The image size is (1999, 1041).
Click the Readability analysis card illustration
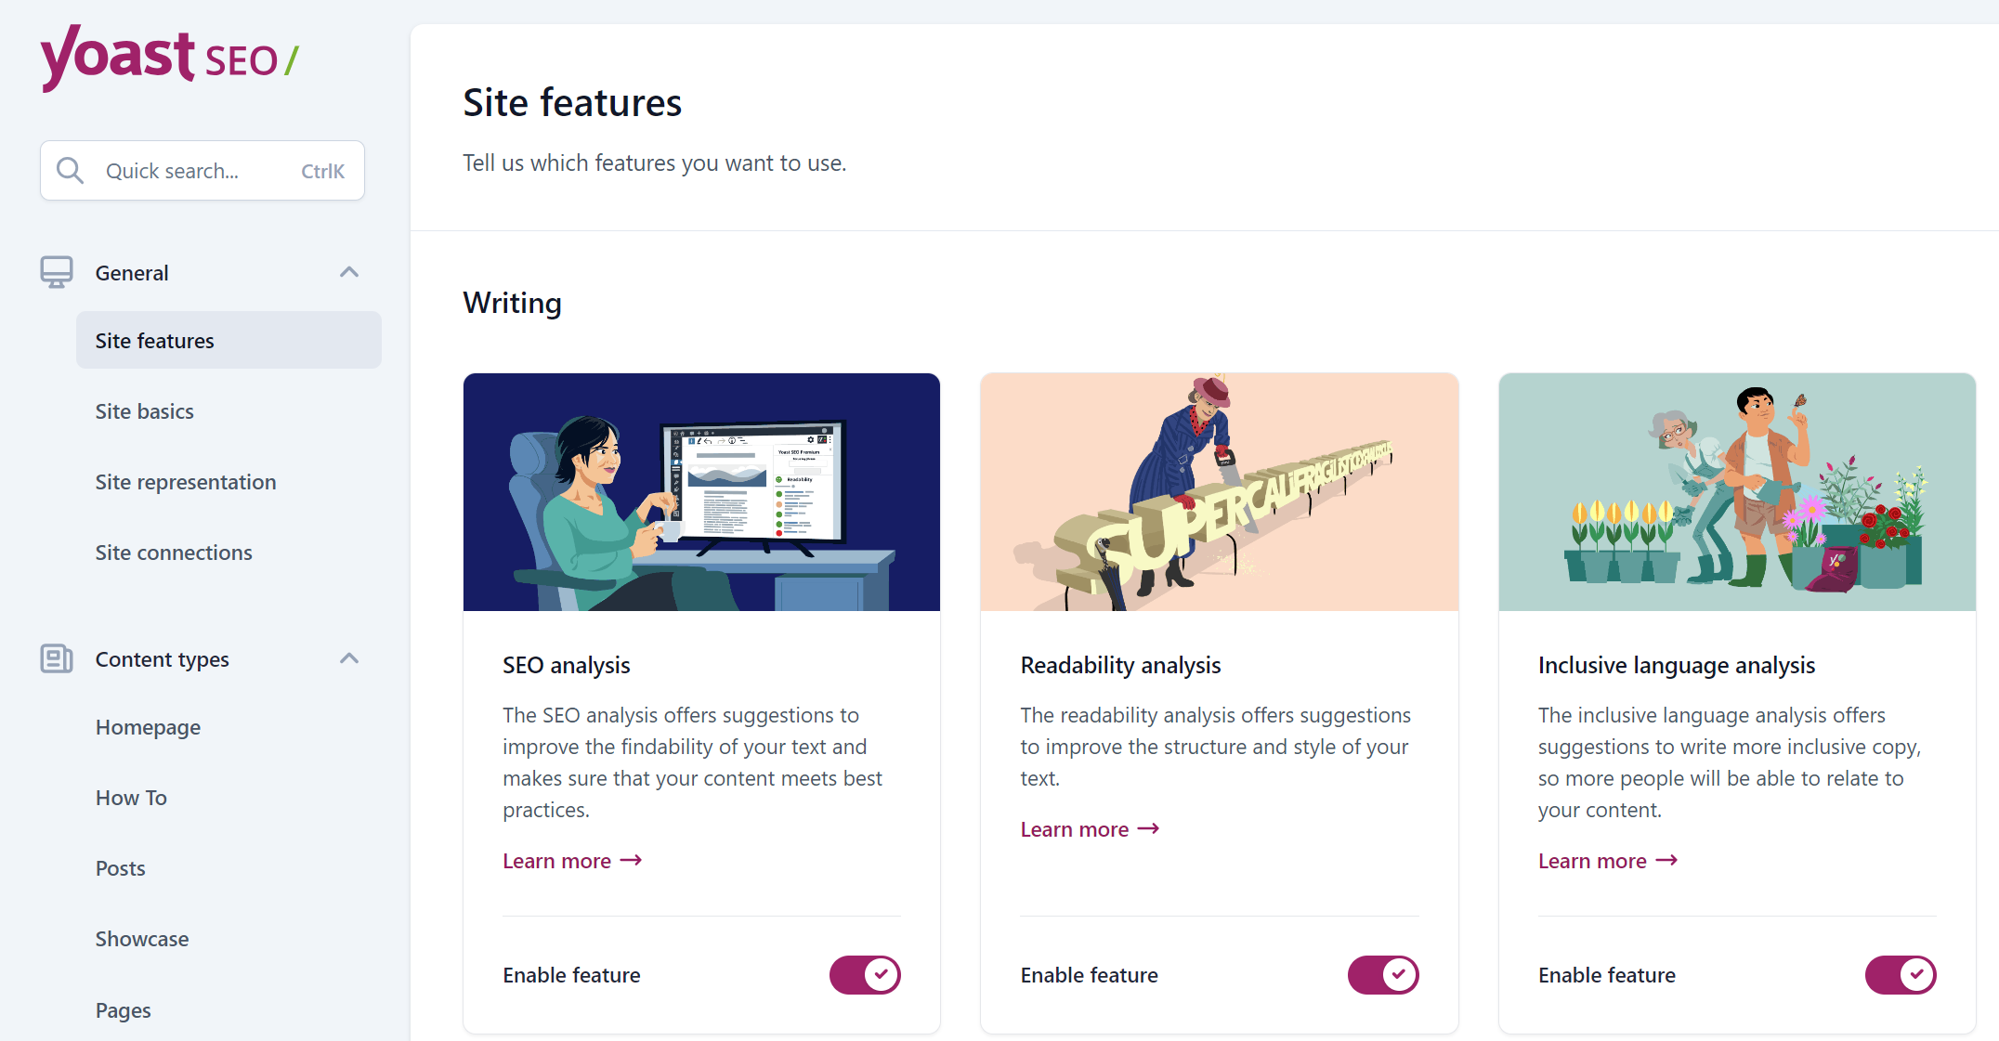click(x=1219, y=490)
